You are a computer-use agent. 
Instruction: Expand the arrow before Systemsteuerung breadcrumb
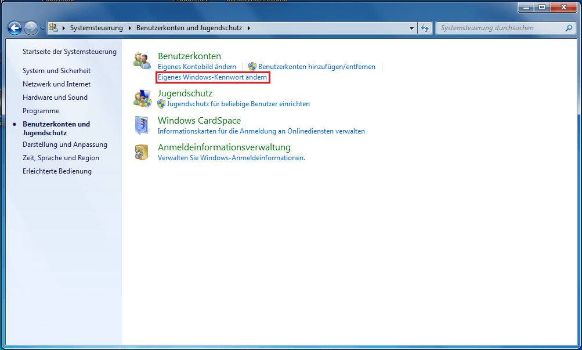63,28
